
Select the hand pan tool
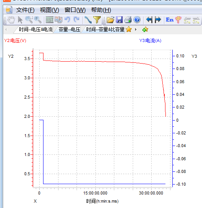(11, 20)
